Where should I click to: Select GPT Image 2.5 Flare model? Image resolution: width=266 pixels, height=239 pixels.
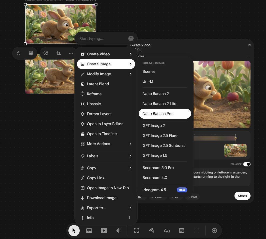pos(165,136)
